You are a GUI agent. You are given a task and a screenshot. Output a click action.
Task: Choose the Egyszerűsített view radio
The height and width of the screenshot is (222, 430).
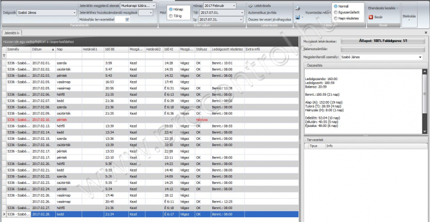tap(335, 12)
